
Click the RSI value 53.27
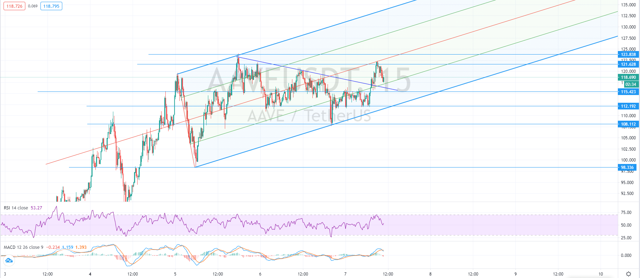(x=36, y=208)
